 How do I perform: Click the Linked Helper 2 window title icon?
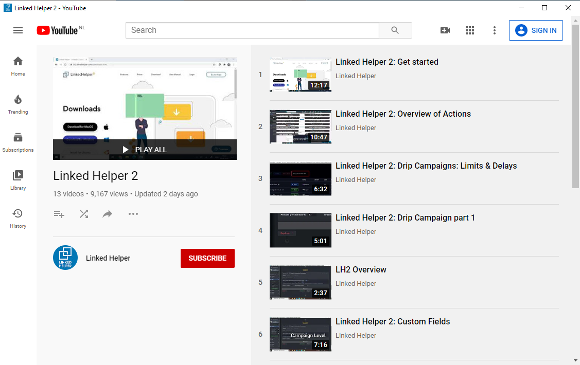(x=7, y=8)
